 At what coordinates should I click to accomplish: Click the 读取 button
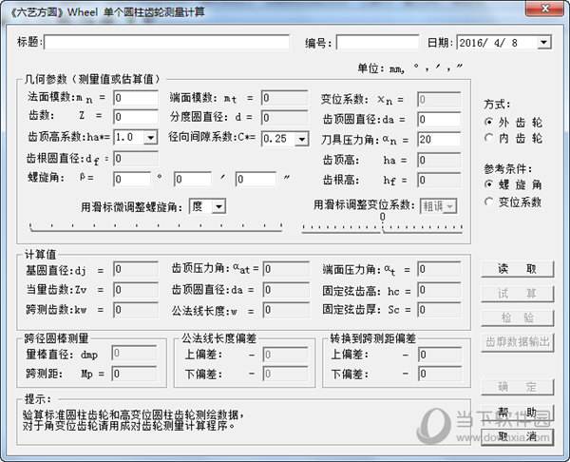pos(518,269)
